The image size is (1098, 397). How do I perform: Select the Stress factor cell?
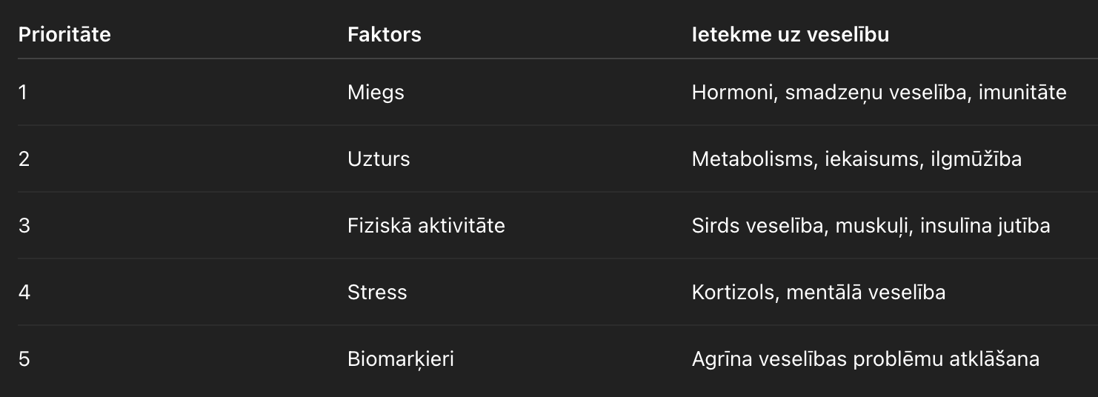coord(377,293)
